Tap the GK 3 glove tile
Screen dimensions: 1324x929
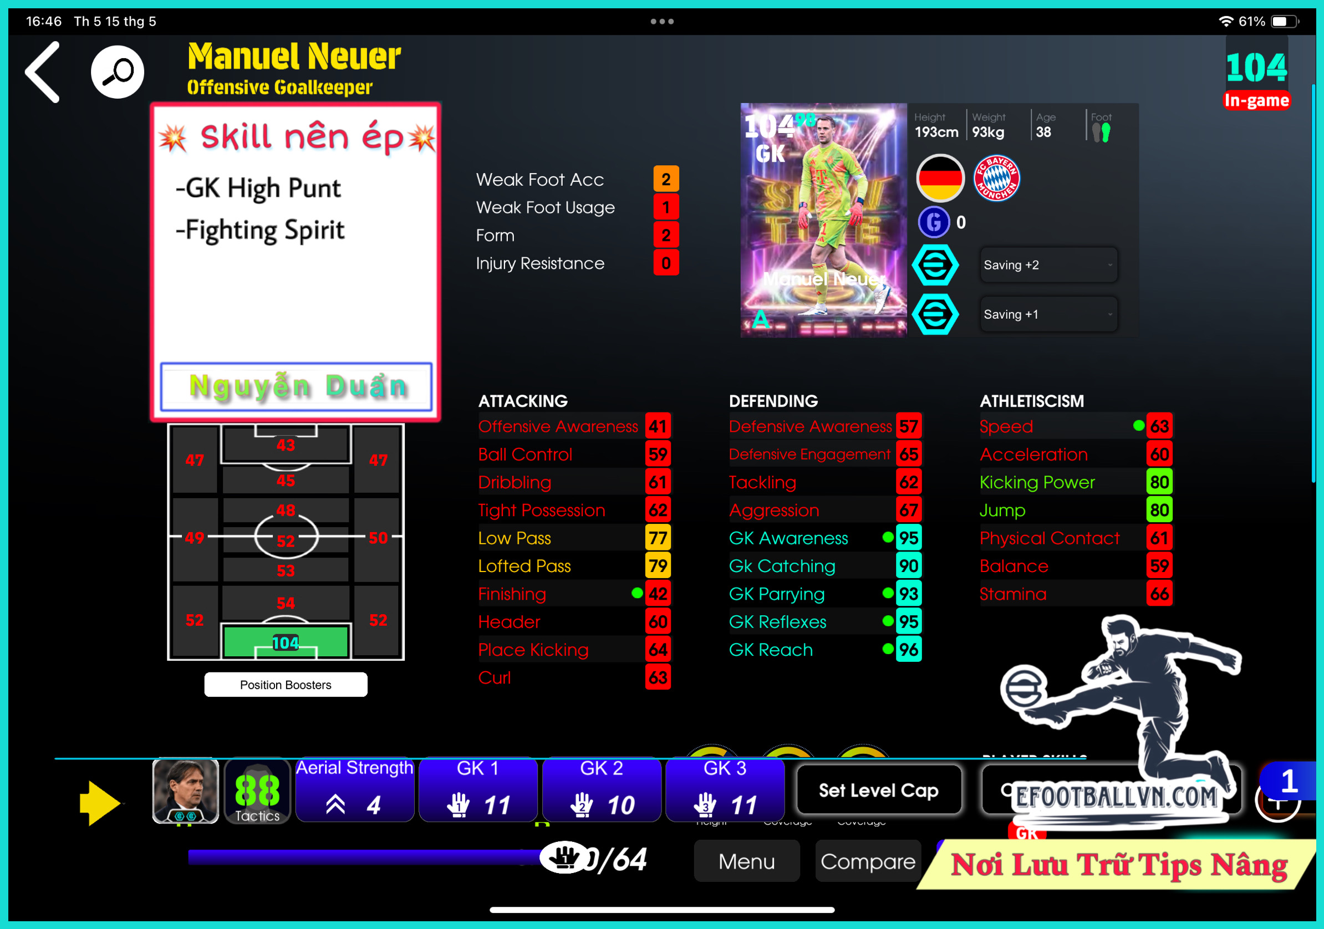tap(725, 789)
